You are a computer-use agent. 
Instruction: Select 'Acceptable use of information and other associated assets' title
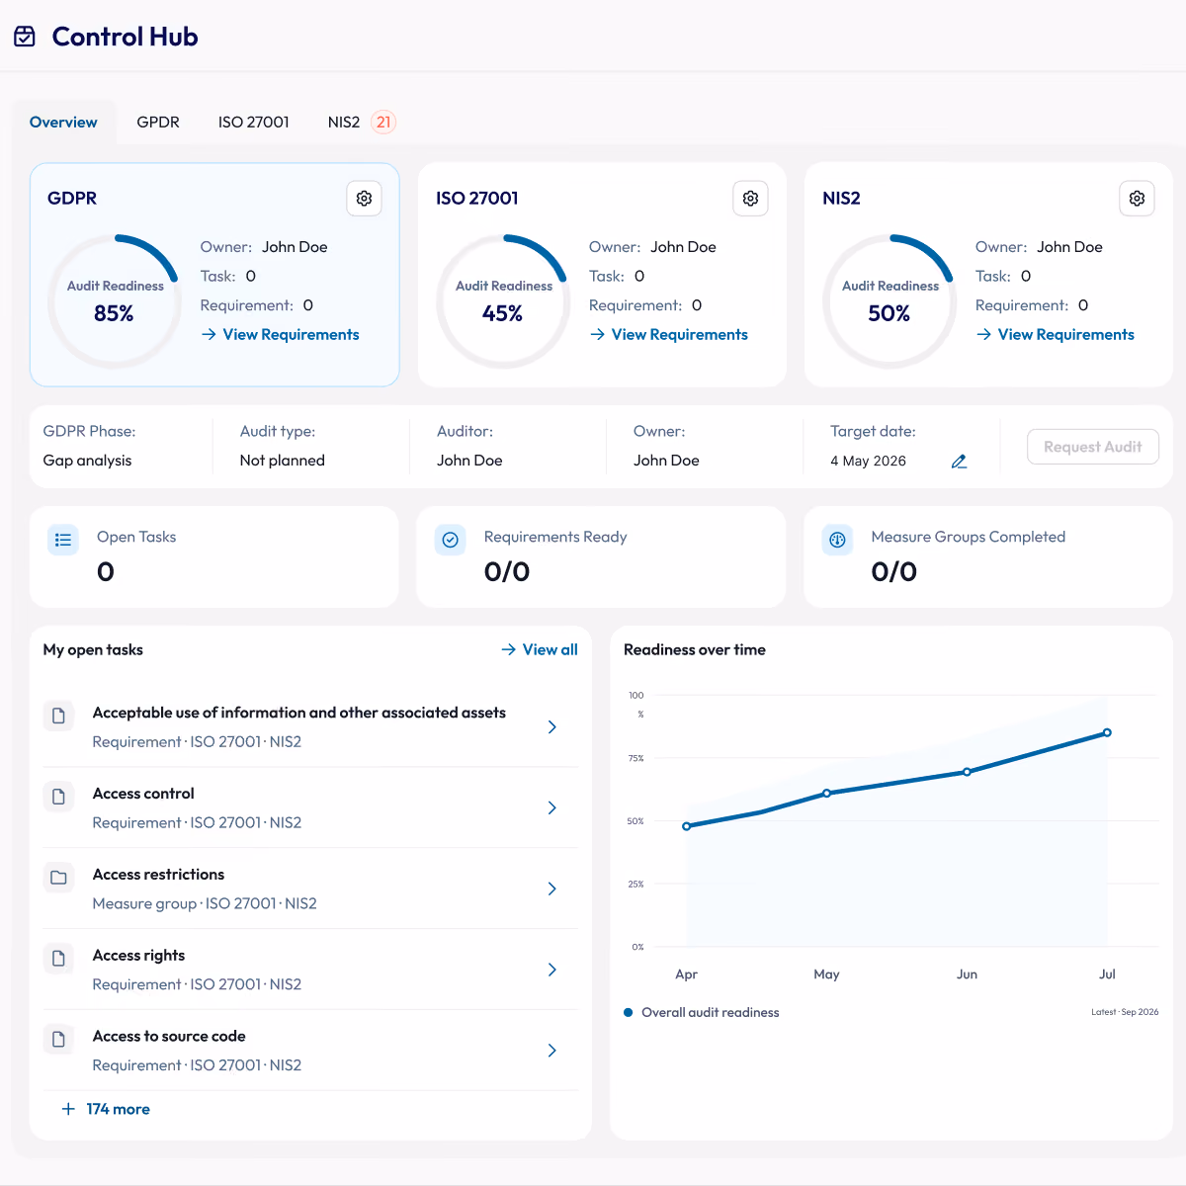pyautogui.click(x=299, y=713)
